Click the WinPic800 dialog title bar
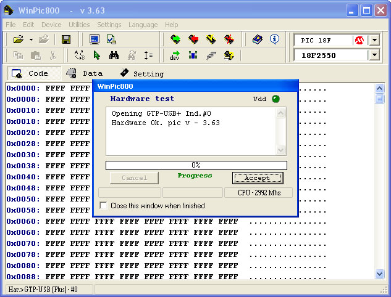The width and height of the screenshot is (391, 297). (x=195, y=86)
